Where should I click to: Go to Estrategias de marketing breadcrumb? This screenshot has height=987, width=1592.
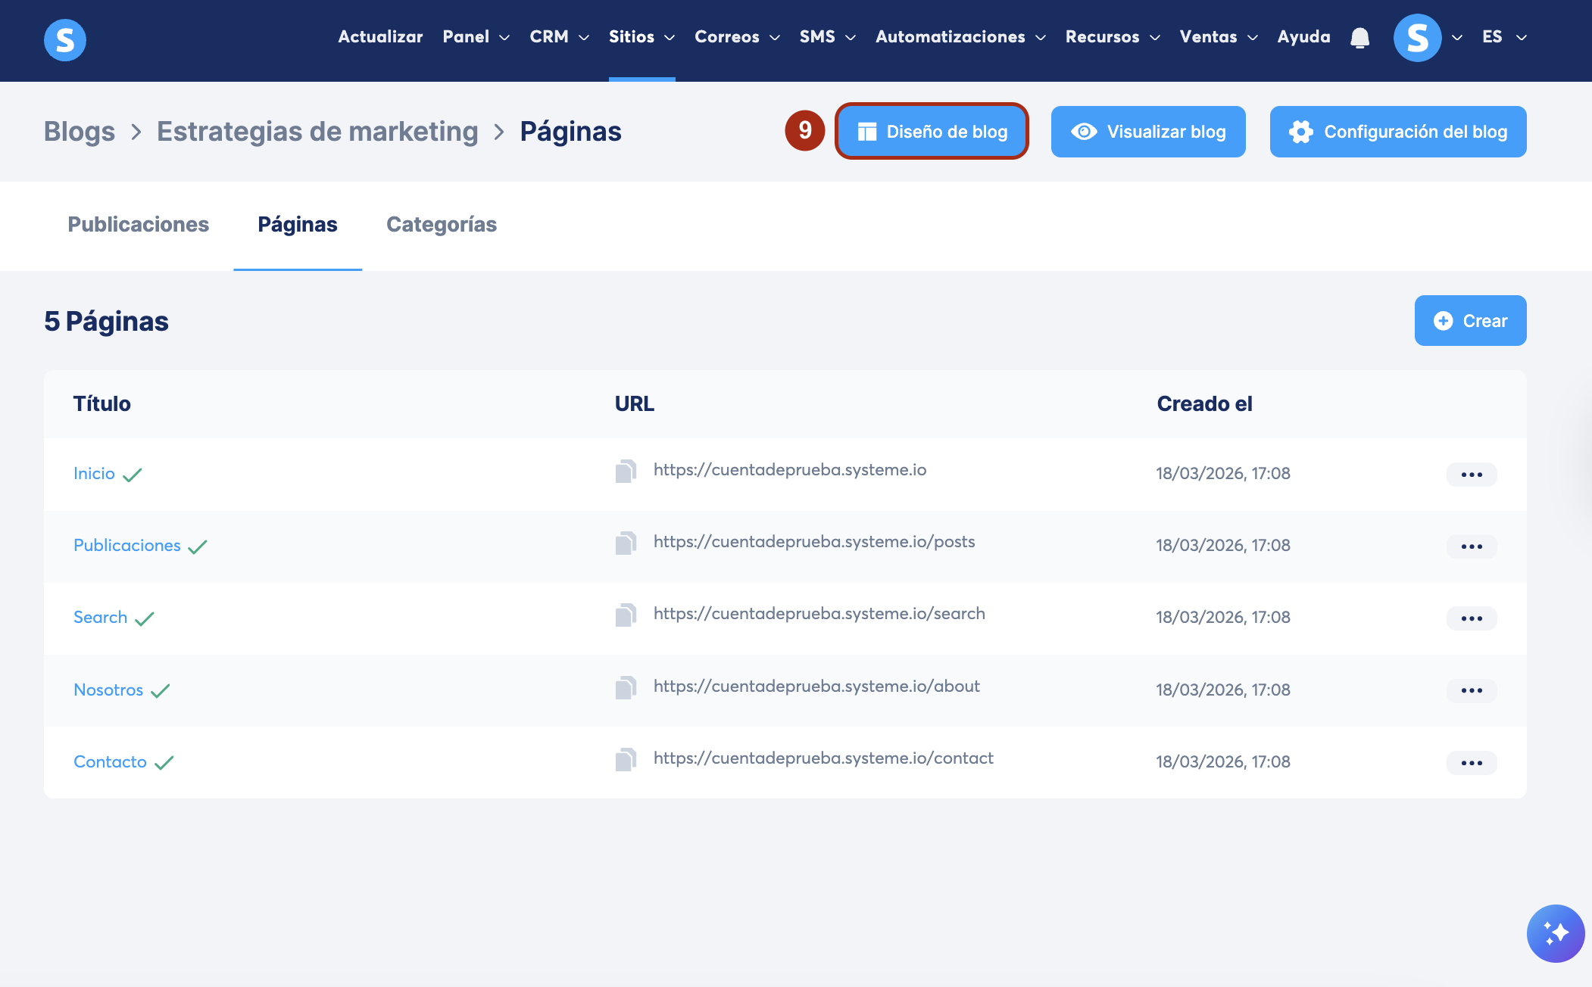click(x=317, y=132)
